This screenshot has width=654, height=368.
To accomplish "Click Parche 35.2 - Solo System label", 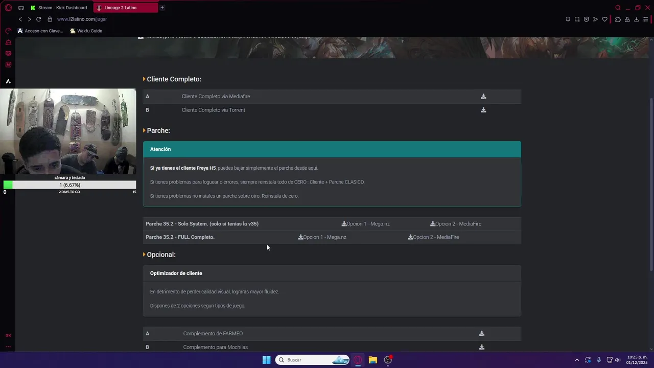I will click(x=202, y=224).
